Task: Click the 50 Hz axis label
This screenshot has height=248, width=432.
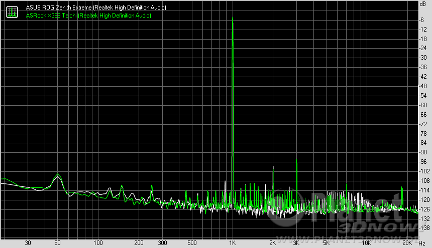Action: click(57, 243)
